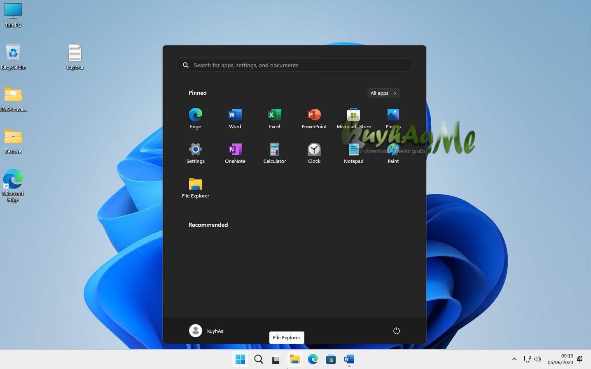The image size is (591, 369).
Task: Open File Explorer in pinned apps
Action: pyautogui.click(x=196, y=188)
